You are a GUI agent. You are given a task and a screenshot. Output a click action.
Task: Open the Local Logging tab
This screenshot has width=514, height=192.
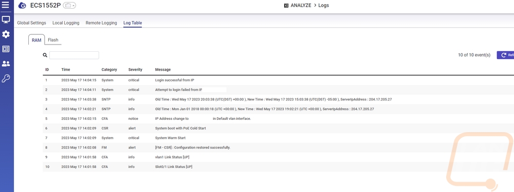coord(66,23)
